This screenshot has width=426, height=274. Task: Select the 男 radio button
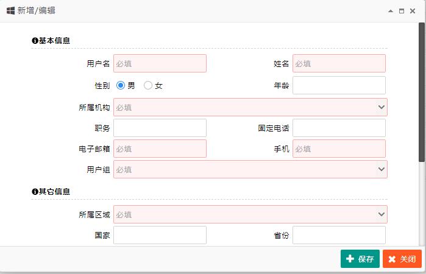pos(121,85)
